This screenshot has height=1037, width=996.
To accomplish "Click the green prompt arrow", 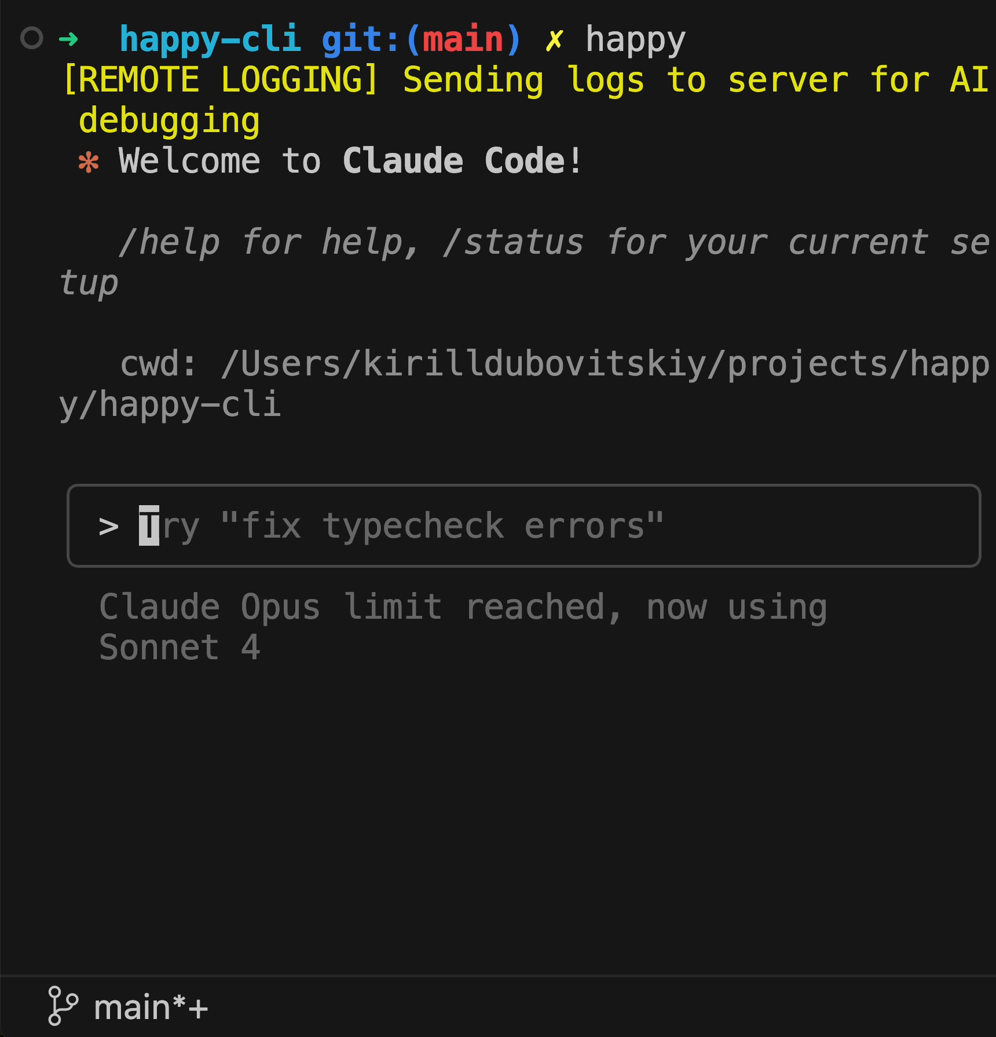I will point(68,39).
